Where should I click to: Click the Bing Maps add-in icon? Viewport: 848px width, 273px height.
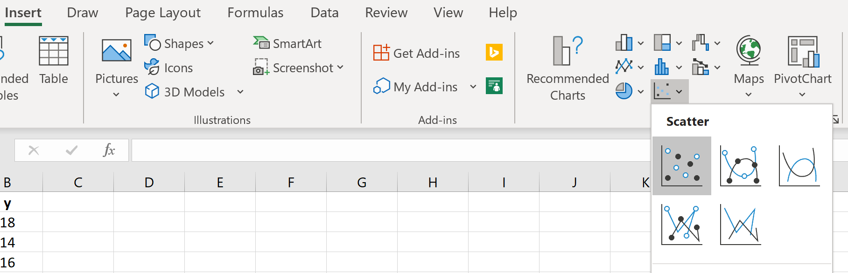[494, 52]
